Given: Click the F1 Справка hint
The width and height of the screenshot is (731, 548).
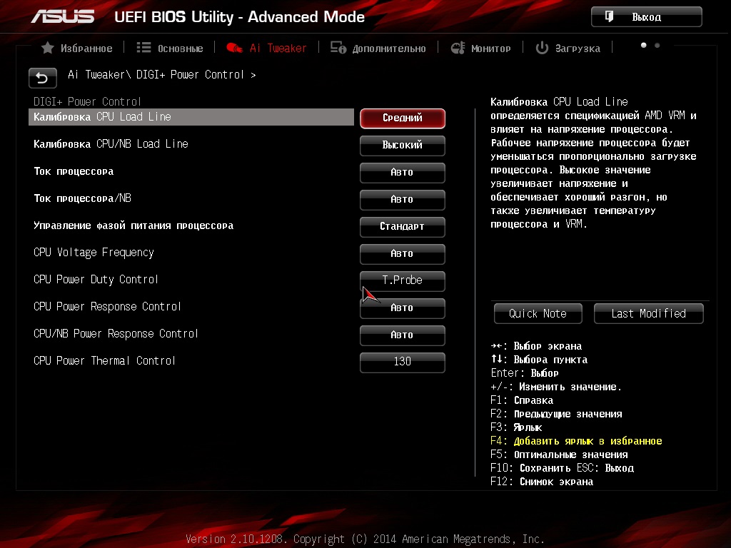Looking at the screenshot, I should (522, 400).
